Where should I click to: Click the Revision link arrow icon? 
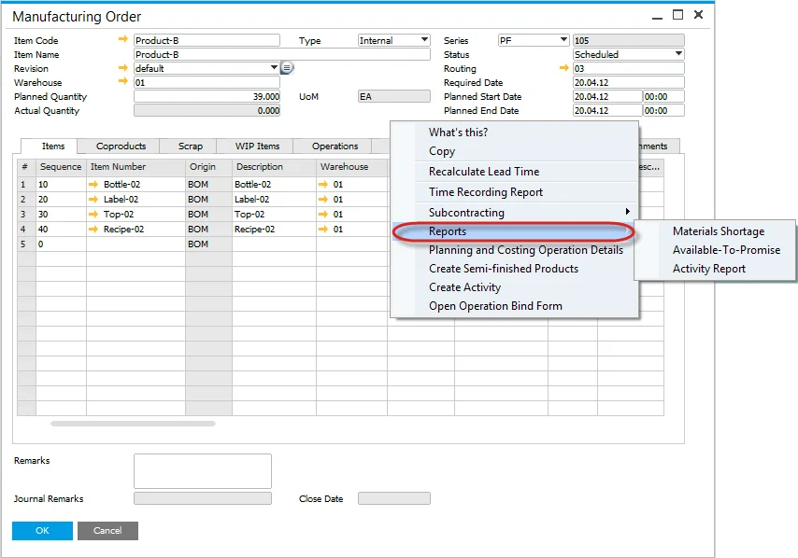[123, 68]
